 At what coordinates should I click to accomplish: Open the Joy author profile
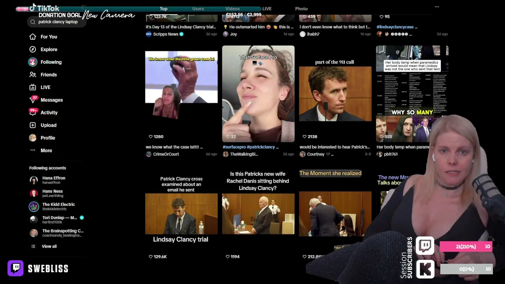(234, 34)
